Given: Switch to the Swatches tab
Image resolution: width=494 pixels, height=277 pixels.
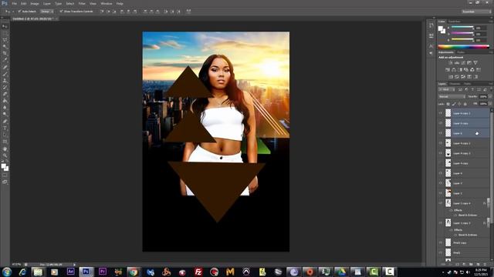Looking at the screenshot, I should tap(454, 22).
